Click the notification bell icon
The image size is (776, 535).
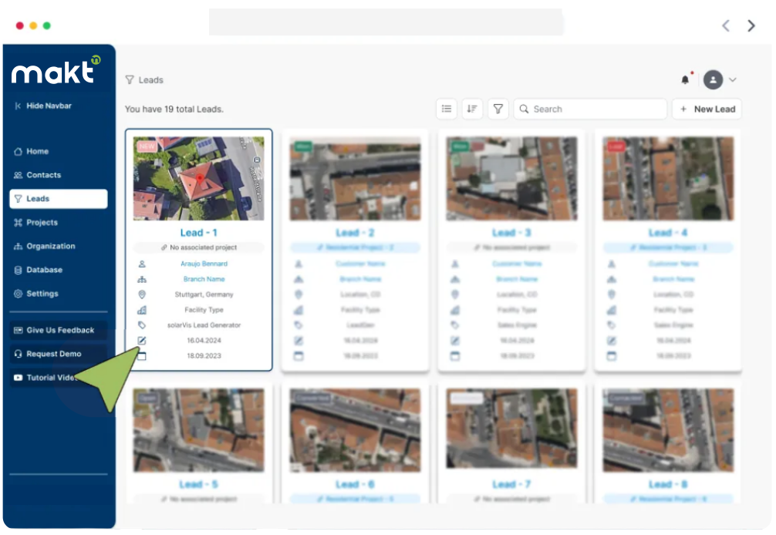pyautogui.click(x=685, y=79)
